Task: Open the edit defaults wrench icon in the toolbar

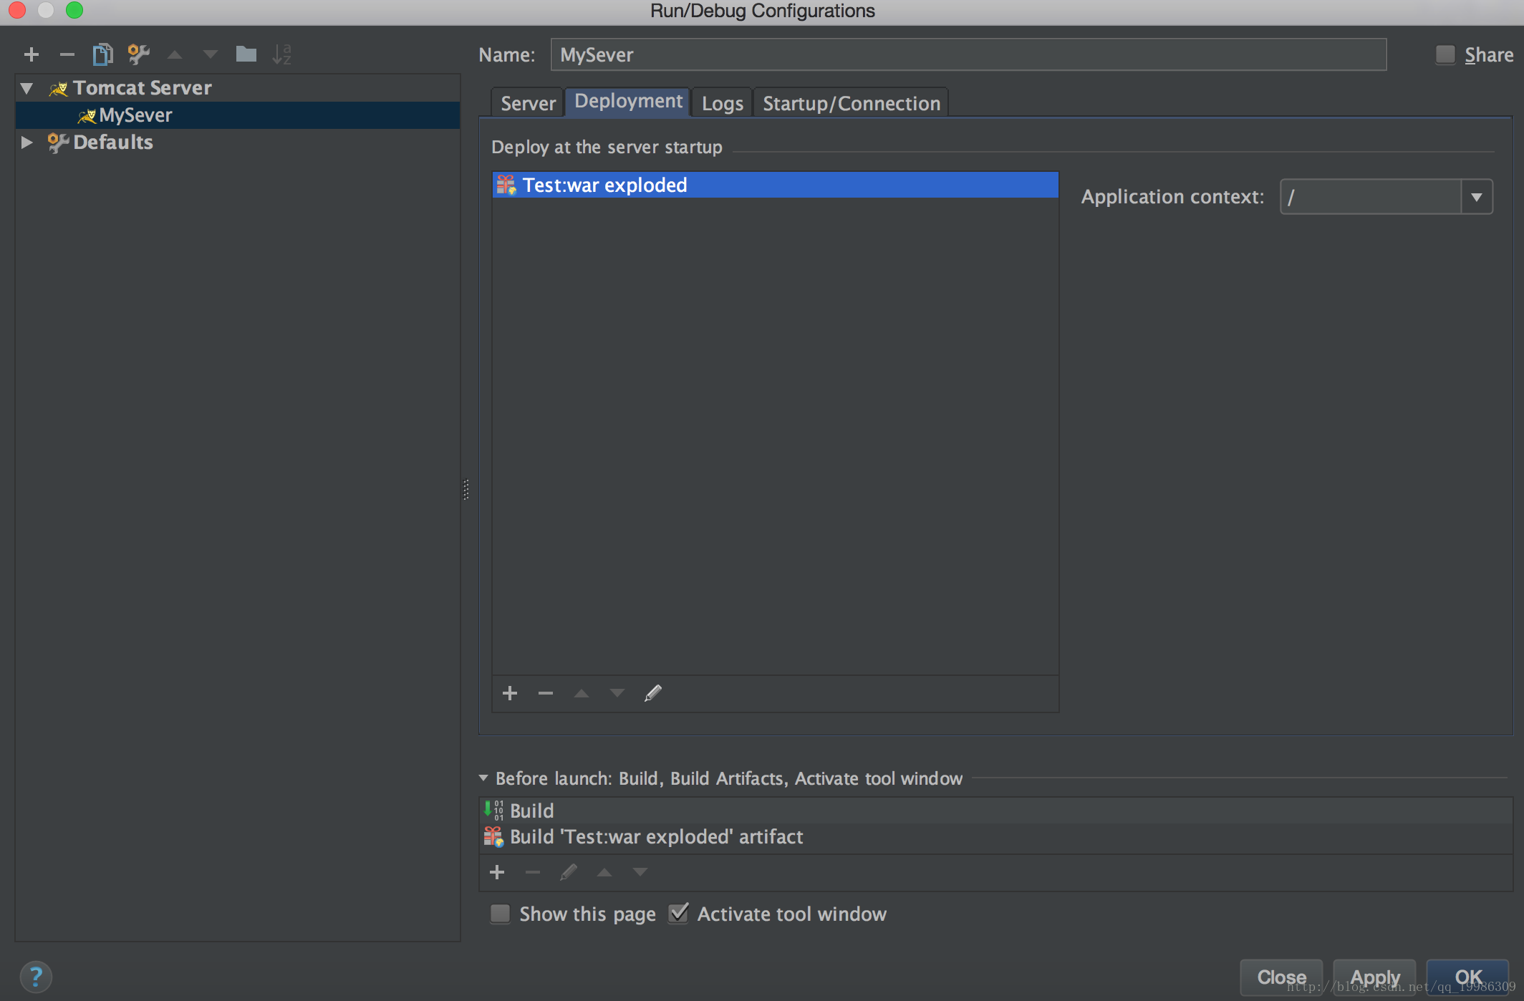Action: click(138, 54)
